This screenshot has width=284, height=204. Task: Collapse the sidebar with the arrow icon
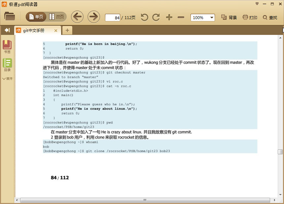pyautogui.click(x=7, y=30)
